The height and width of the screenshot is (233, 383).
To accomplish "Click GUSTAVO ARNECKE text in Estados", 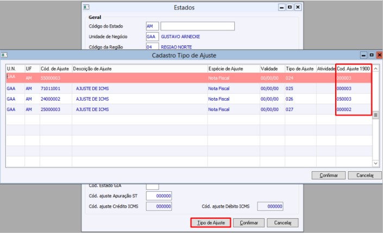I will 180,36.
